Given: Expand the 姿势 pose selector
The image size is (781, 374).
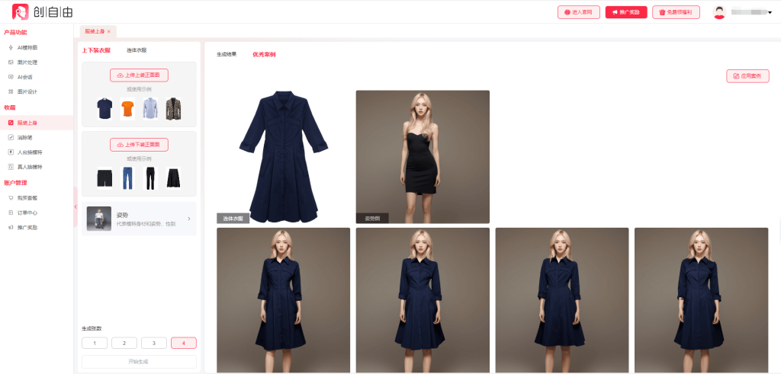Looking at the screenshot, I should click(x=188, y=219).
